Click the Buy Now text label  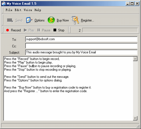[63, 20]
